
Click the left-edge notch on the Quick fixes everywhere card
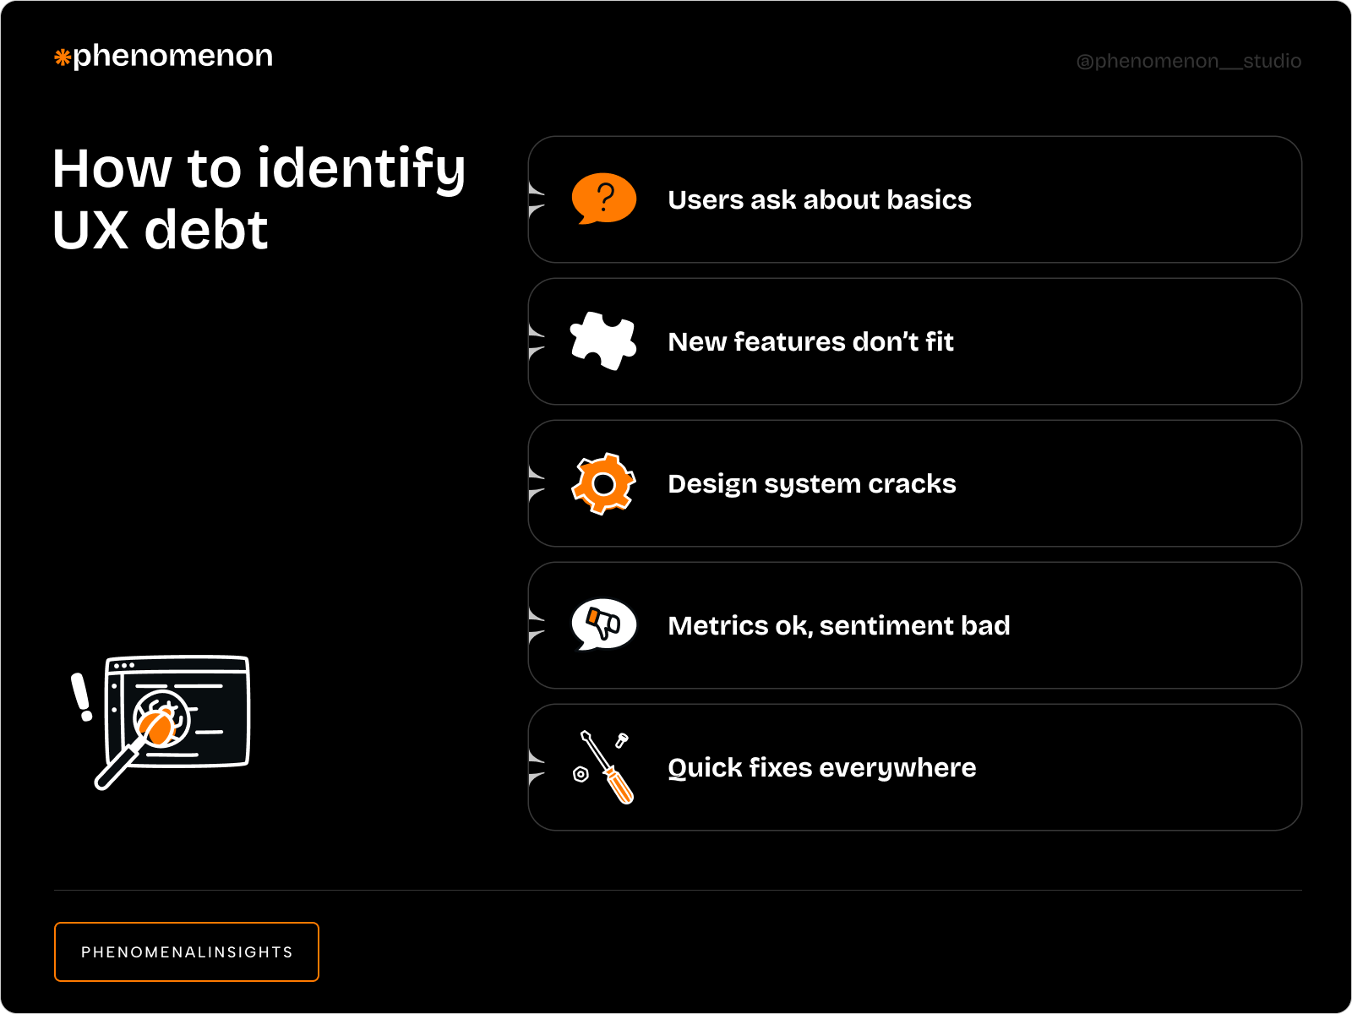click(536, 767)
